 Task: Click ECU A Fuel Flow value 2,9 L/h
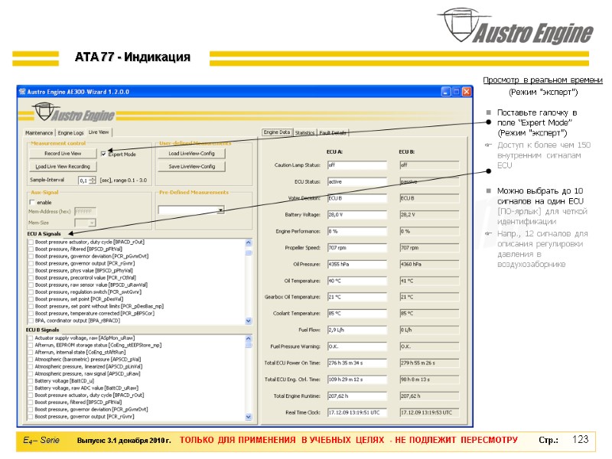click(356, 330)
